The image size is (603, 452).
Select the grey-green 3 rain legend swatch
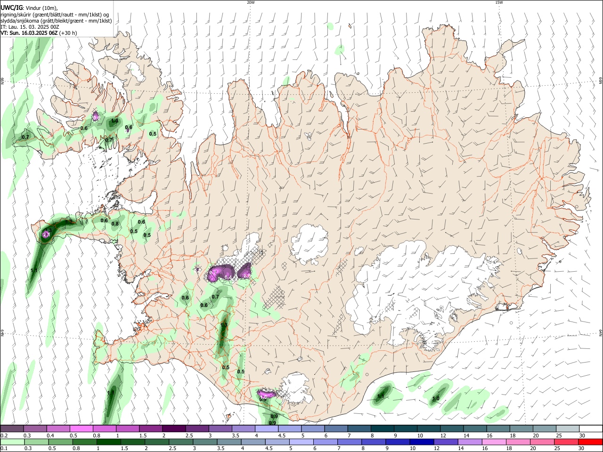(x=205, y=442)
